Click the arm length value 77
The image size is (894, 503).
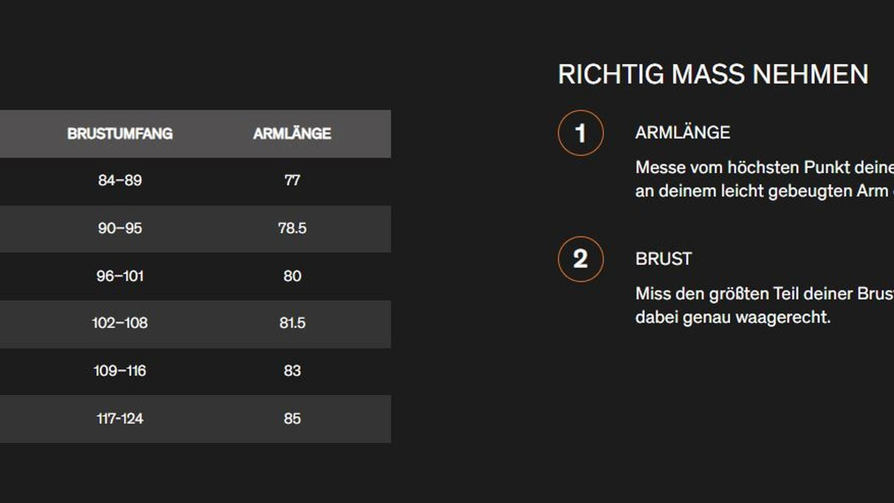(x=292, y=180)
